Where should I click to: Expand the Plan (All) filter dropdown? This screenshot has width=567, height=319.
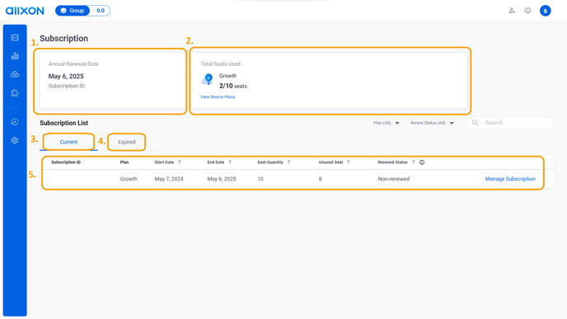(387, 123)
